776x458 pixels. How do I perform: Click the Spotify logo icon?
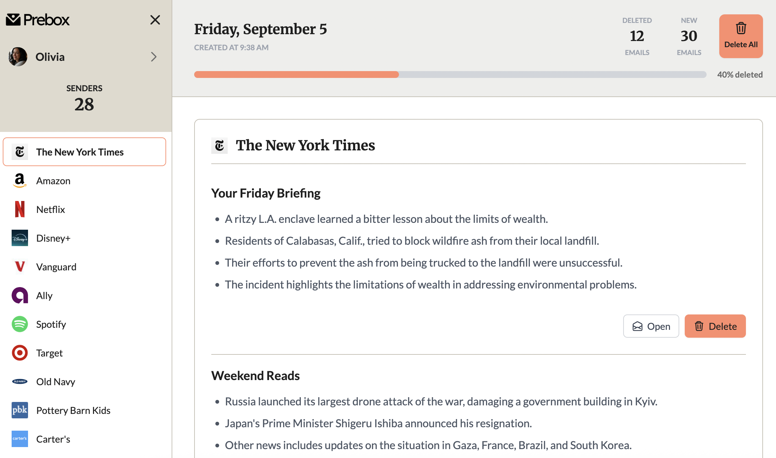click(x=20, y=324)
